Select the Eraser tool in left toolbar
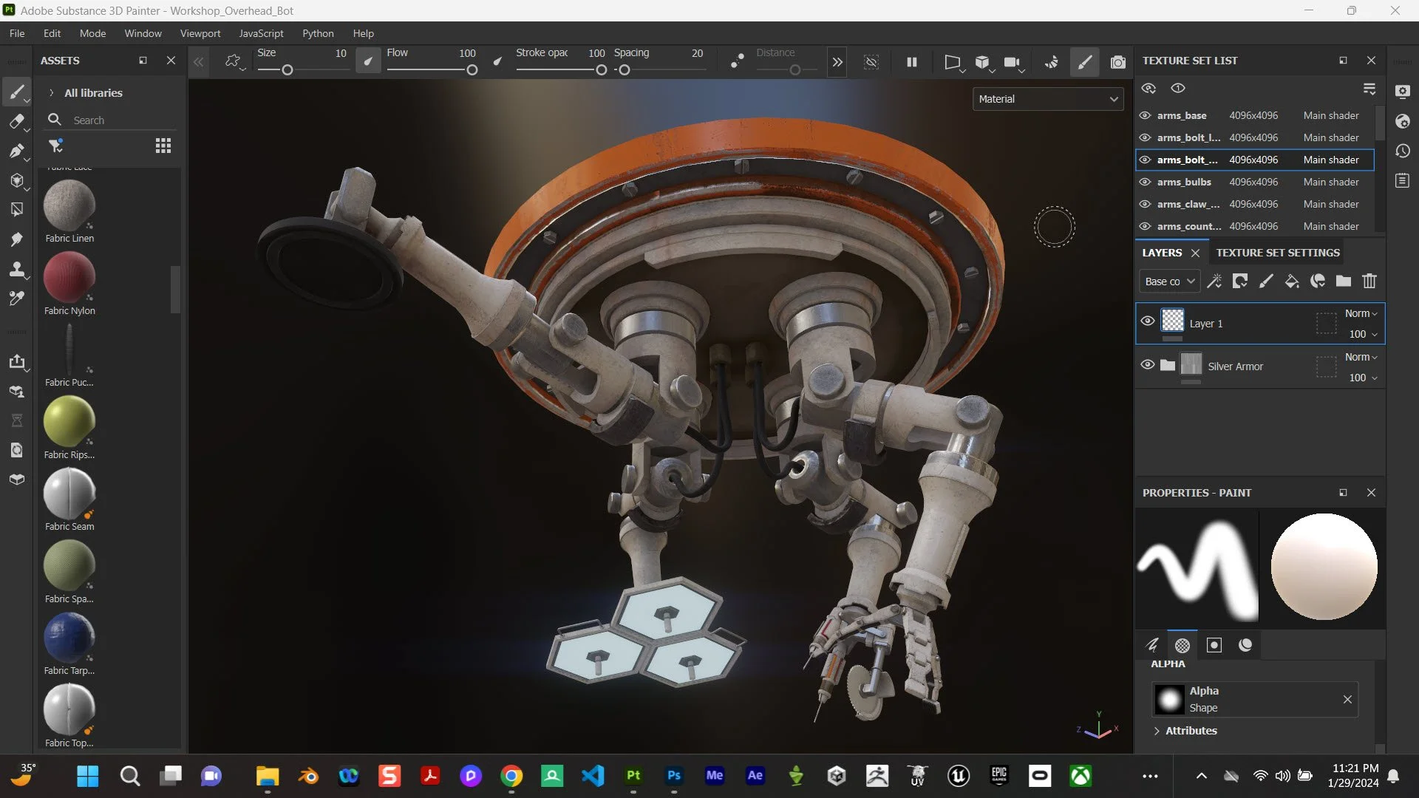The height and width of the screenshot is (798, 1419). (16, 122)
